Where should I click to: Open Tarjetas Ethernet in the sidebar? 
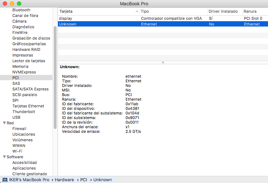tap(28, 106)
